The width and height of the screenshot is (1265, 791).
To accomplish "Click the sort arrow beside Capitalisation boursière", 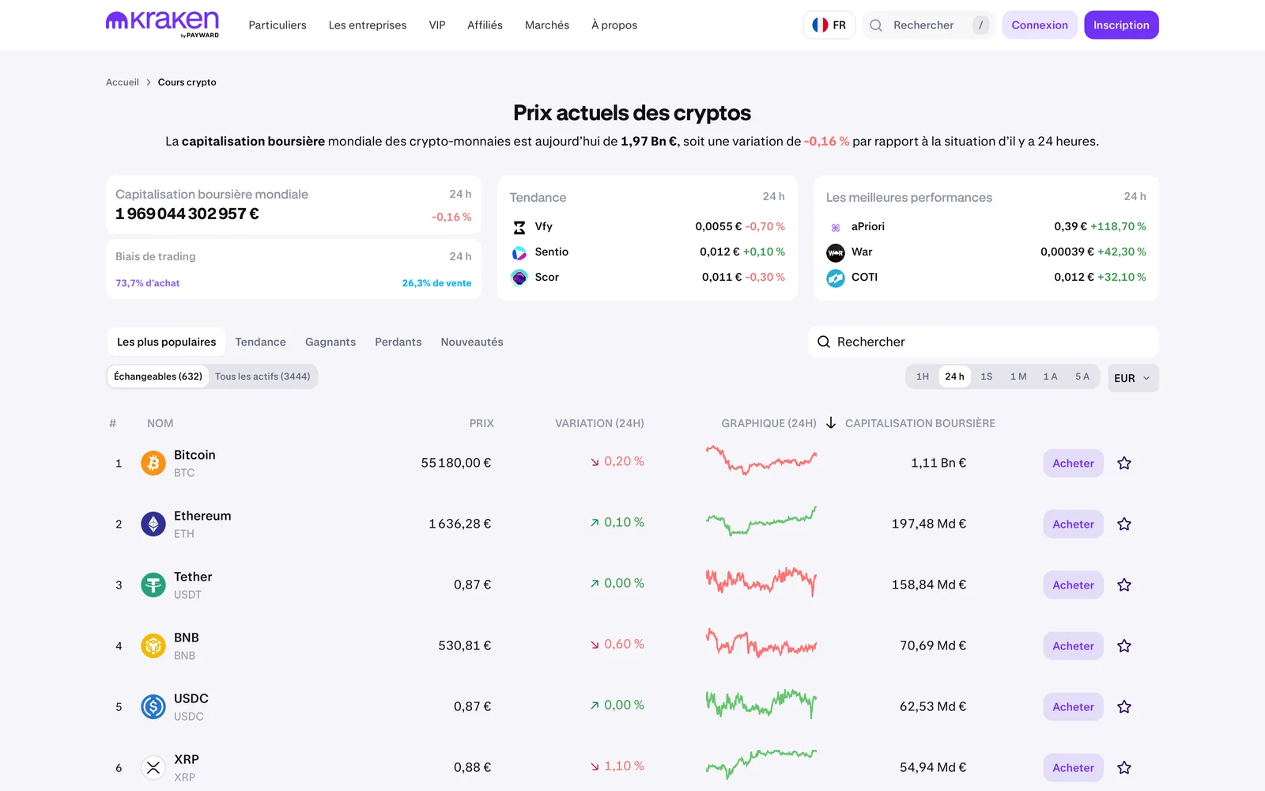I will pos(831,423).
